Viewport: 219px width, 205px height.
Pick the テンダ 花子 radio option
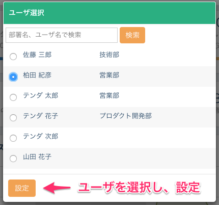pos(13,118)
